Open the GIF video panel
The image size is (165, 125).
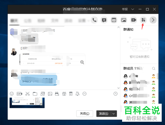19,94
